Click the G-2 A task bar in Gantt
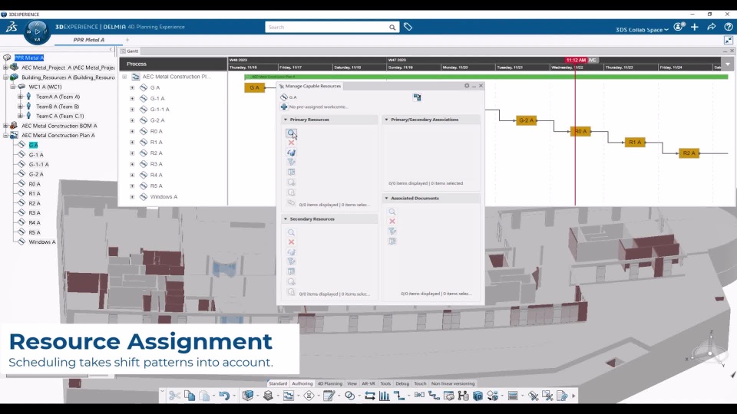 click(x=526, y=120)
